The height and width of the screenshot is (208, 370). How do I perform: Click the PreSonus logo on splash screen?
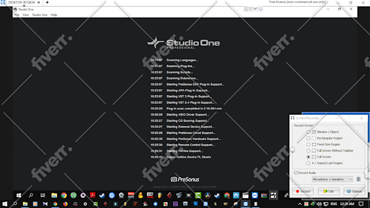185,179
